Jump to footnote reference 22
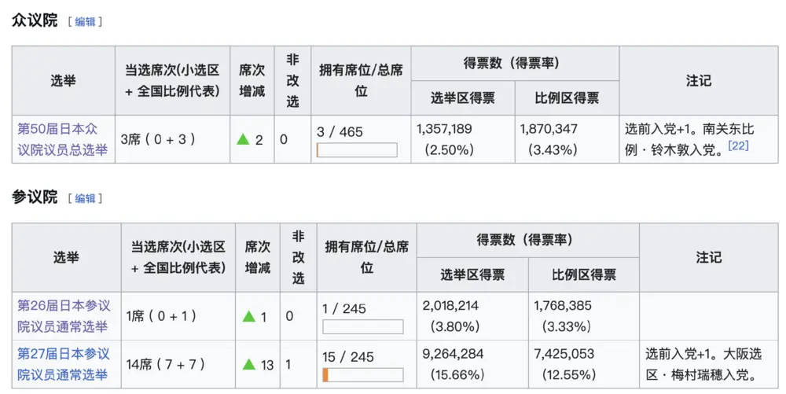 point(738,145)
